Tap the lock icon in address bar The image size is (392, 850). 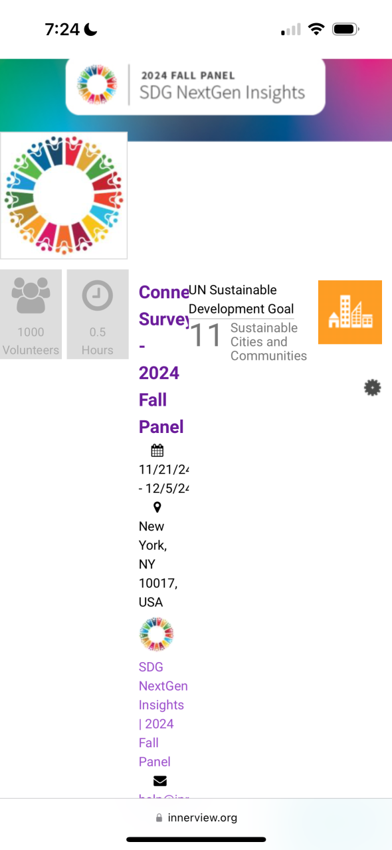pyautogui.click(x=159, y=818)
